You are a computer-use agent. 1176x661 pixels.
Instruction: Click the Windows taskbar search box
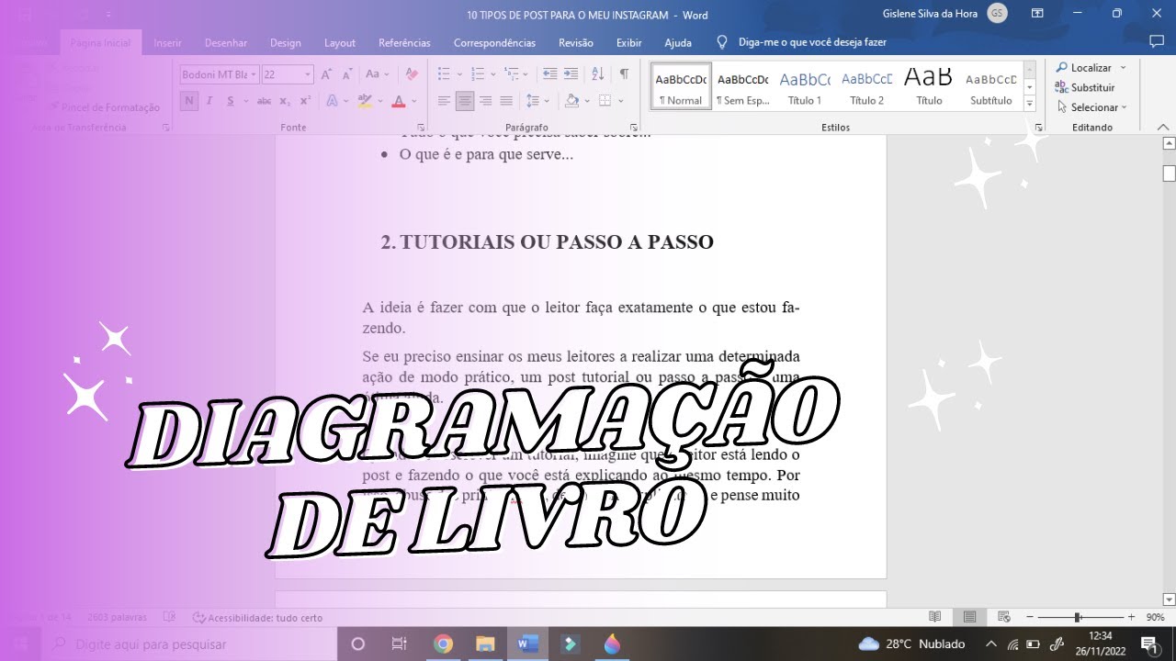tap(188, 644)
